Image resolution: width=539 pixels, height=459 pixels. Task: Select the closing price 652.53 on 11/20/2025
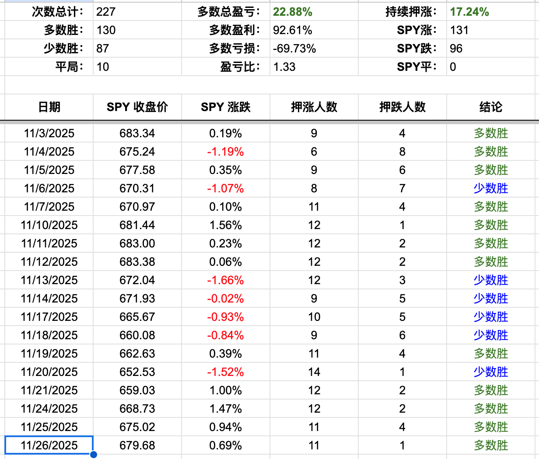[137, 372]
